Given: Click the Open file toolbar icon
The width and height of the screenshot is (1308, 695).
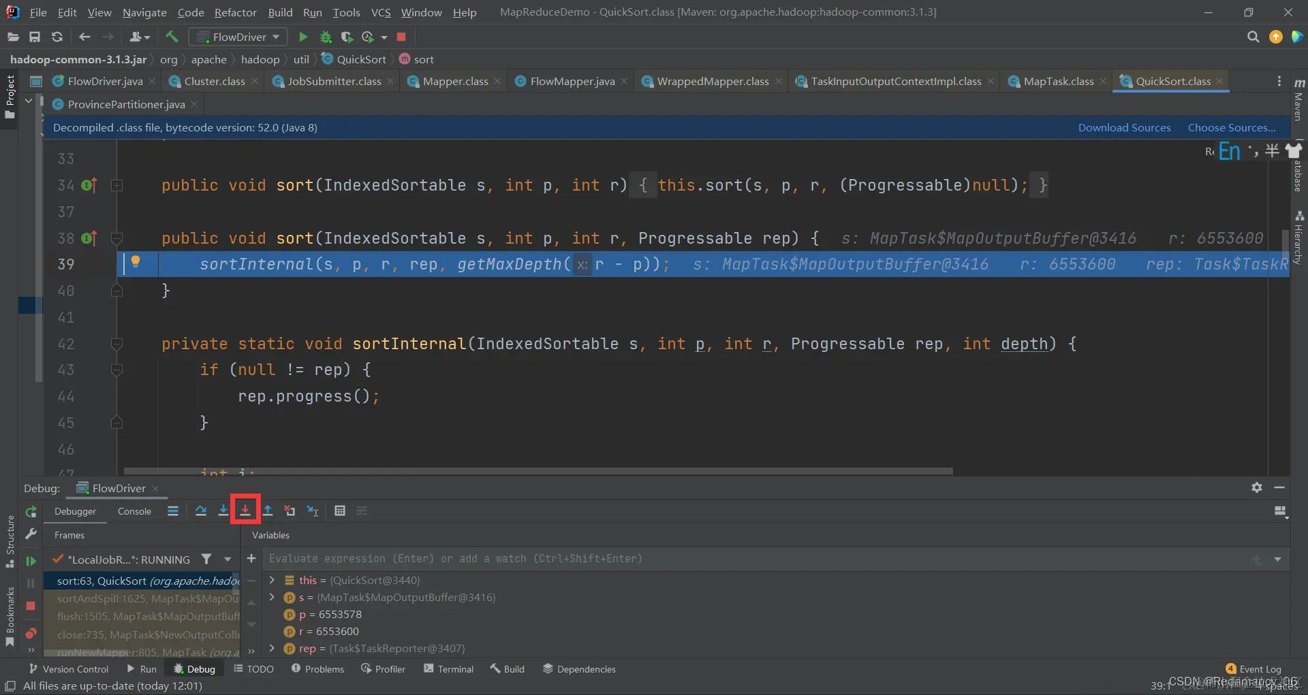Looking at the screenshot, I should coord(13,37).
